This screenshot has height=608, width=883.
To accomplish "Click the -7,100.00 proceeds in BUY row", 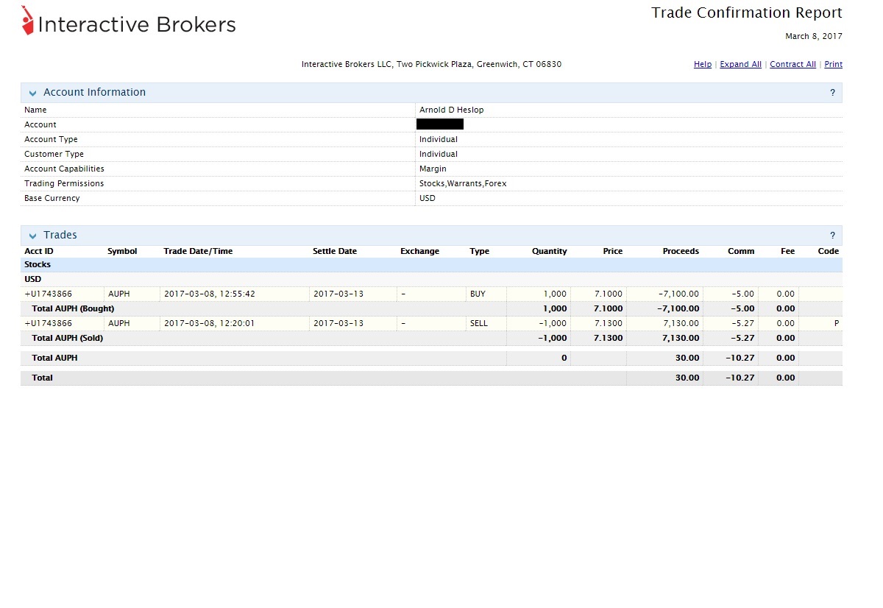I will coord(678,294).
